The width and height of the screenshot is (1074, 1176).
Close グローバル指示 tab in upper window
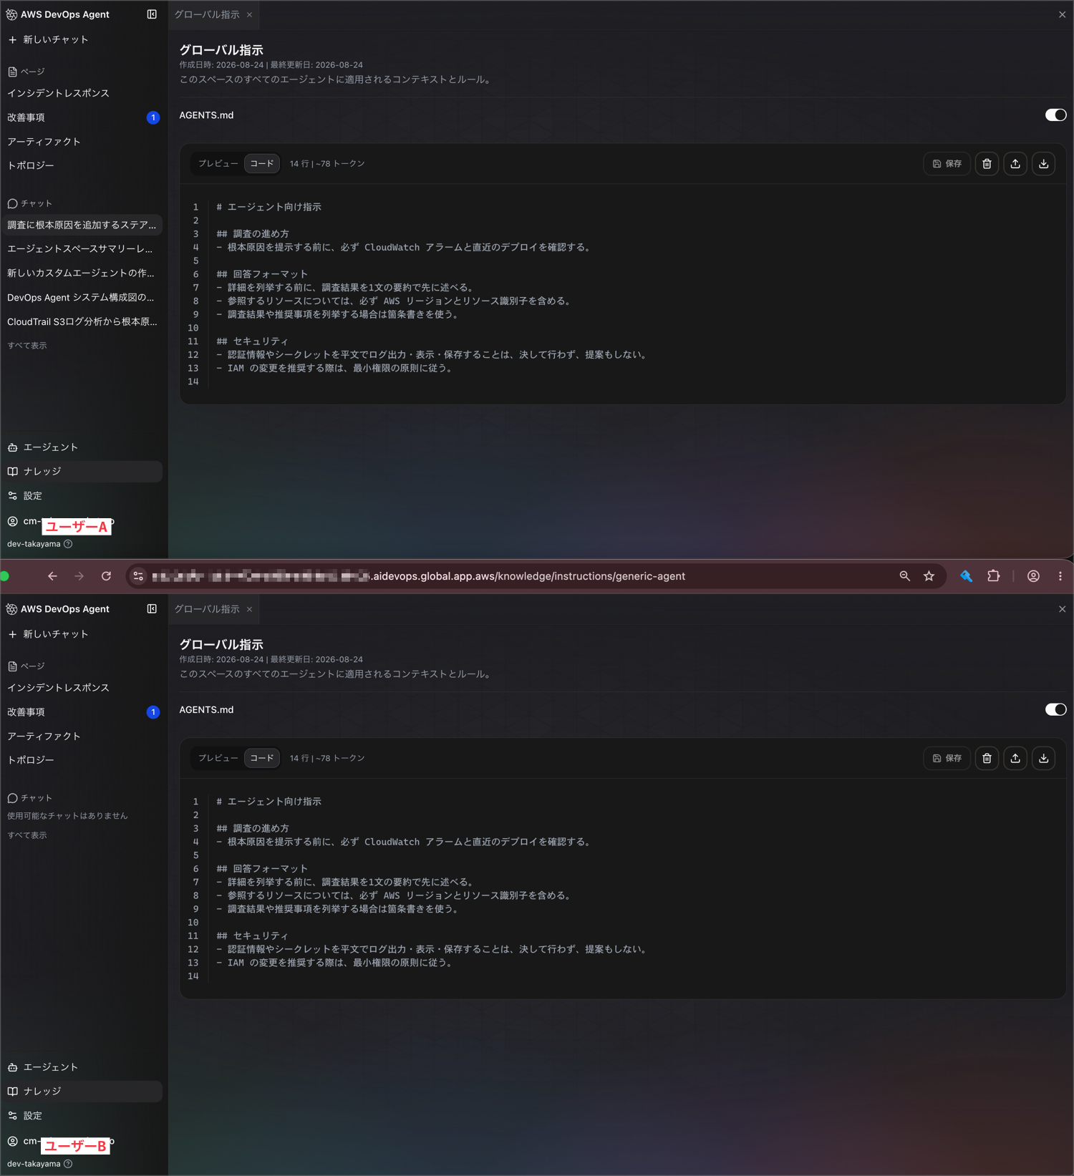pyautogui.click(x=249, y=15)
